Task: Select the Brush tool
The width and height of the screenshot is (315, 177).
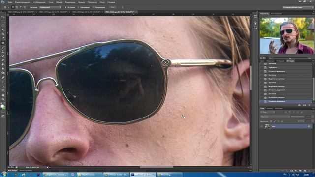Action: (x=3, y=47)
